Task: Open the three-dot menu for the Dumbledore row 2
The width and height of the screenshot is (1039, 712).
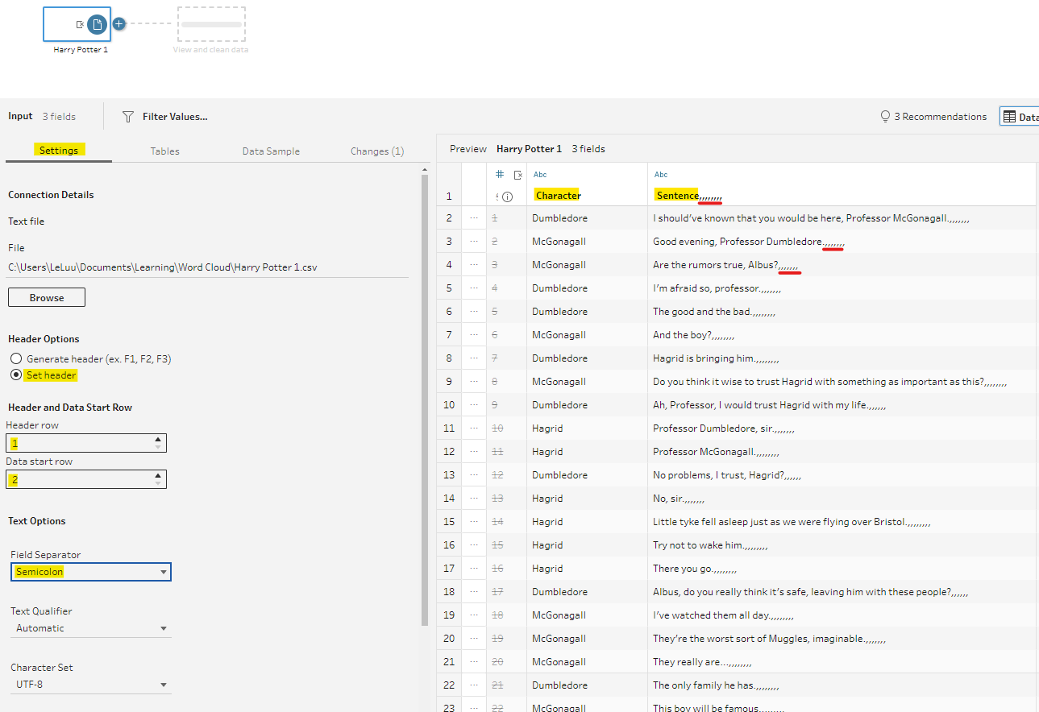Action: tap(474, 218)
